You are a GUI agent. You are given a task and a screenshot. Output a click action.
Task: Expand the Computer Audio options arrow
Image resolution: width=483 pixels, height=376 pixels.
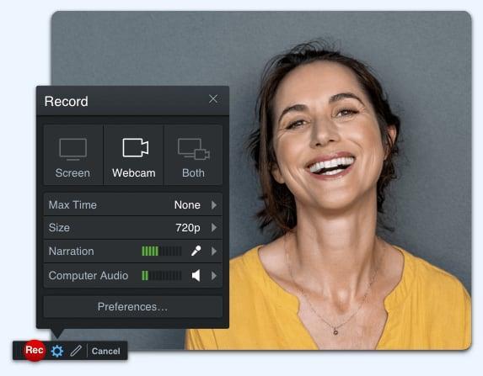tap(214, 275)
